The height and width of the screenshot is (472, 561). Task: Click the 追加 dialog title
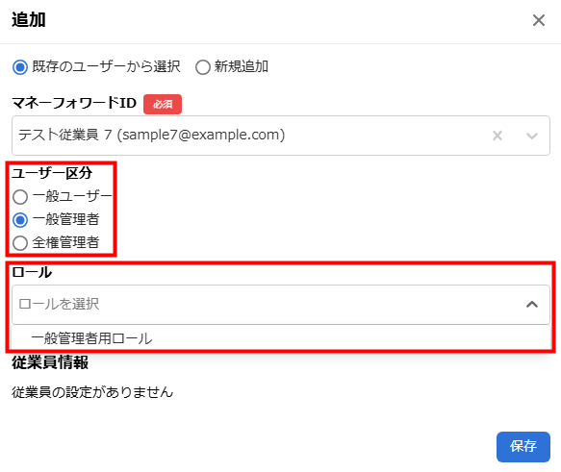point(29,20)
